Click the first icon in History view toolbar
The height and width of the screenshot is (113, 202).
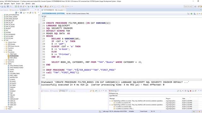point(91,91)
